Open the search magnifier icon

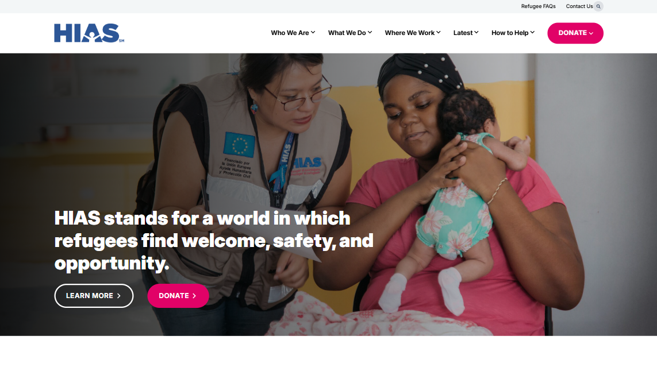(598, 6)
